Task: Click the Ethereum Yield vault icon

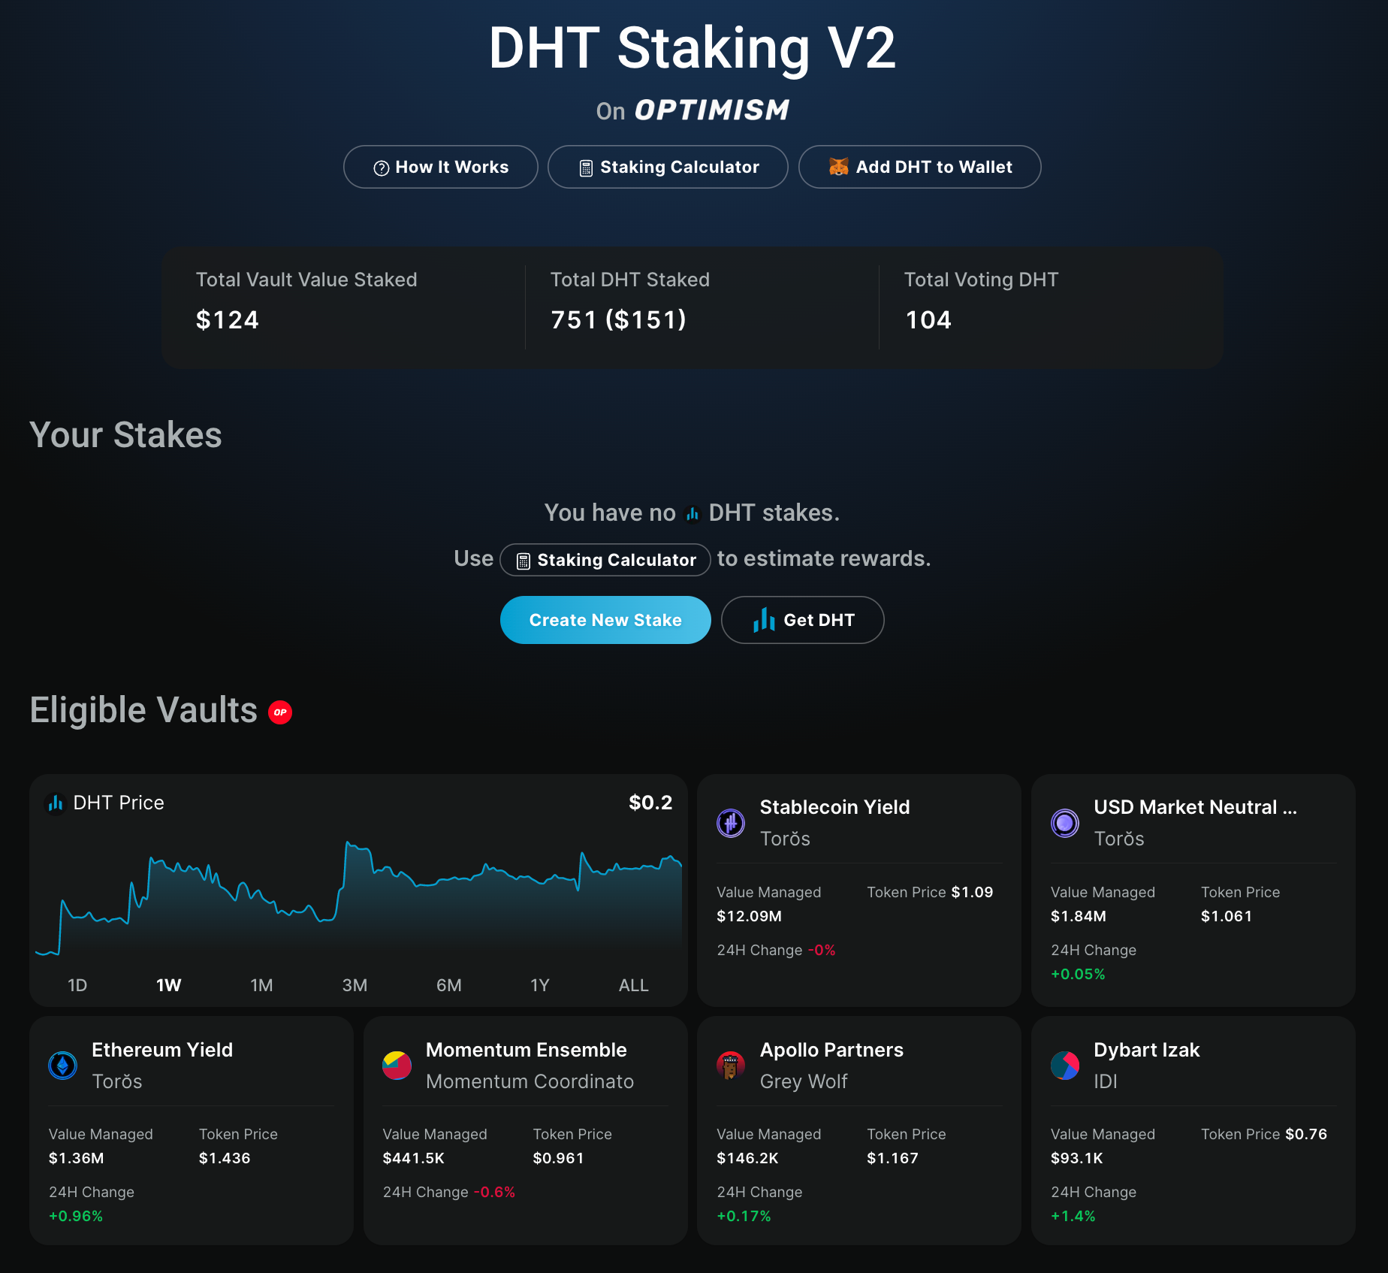Action: pyautogui.click(x=63, y=1066)
